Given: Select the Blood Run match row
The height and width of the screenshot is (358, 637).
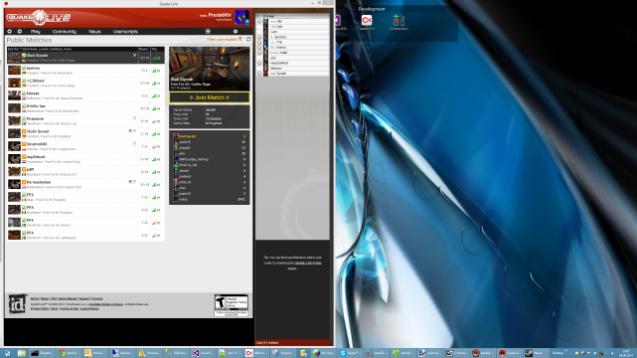Looking at the screenshot, I should (x=85, y=71).
